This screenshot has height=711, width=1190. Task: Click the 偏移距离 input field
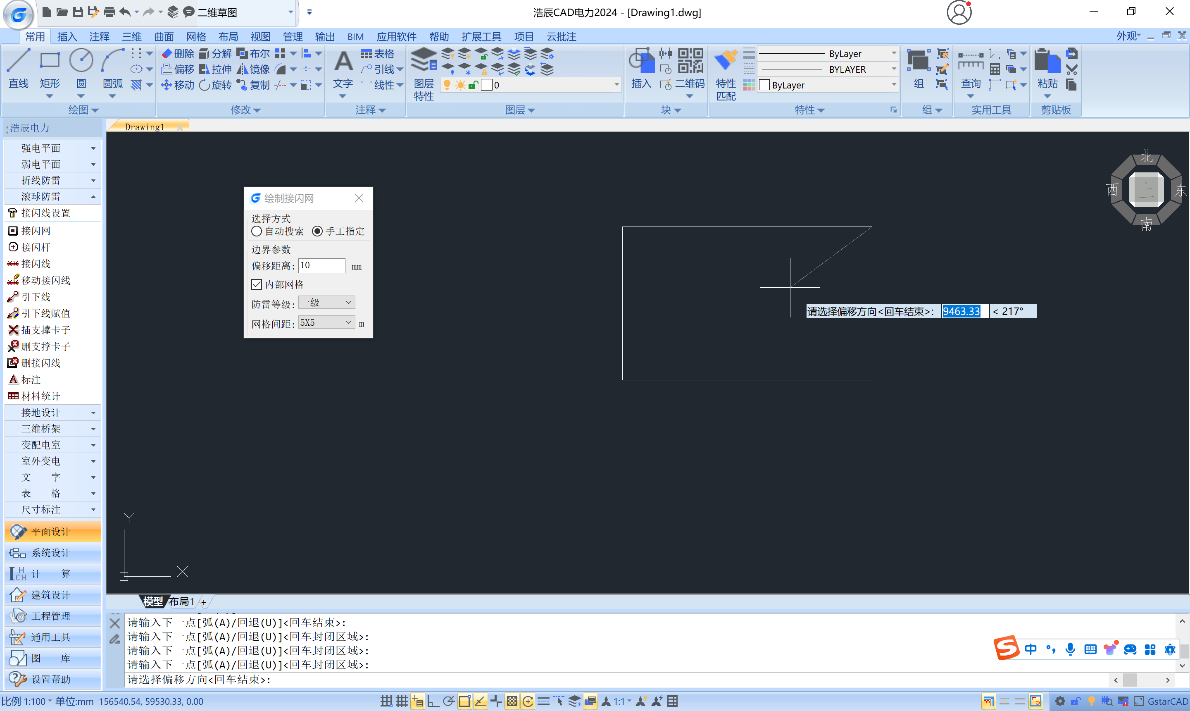(321, 265)
